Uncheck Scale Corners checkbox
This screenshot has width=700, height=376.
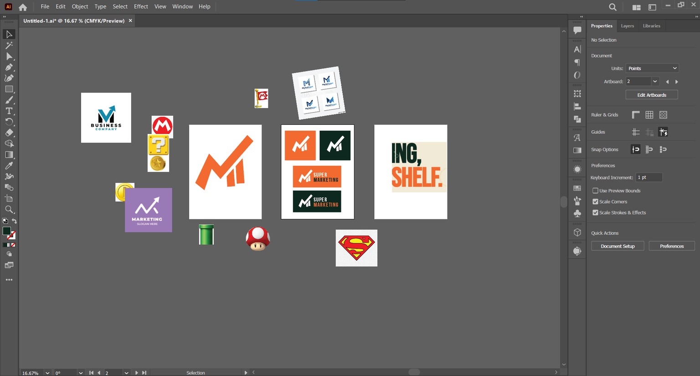pos(595,201)
